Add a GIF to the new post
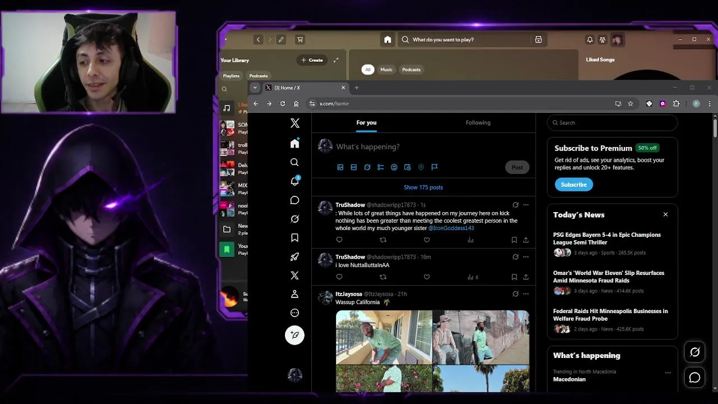The width and height of the screenshot is (718, 404). coord(353,167)
